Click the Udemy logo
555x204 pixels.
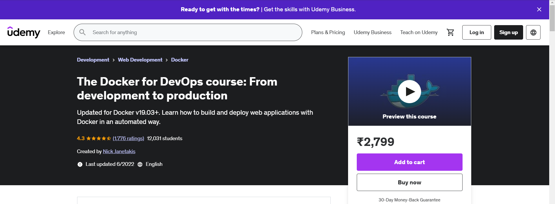(x=24, y=32)
